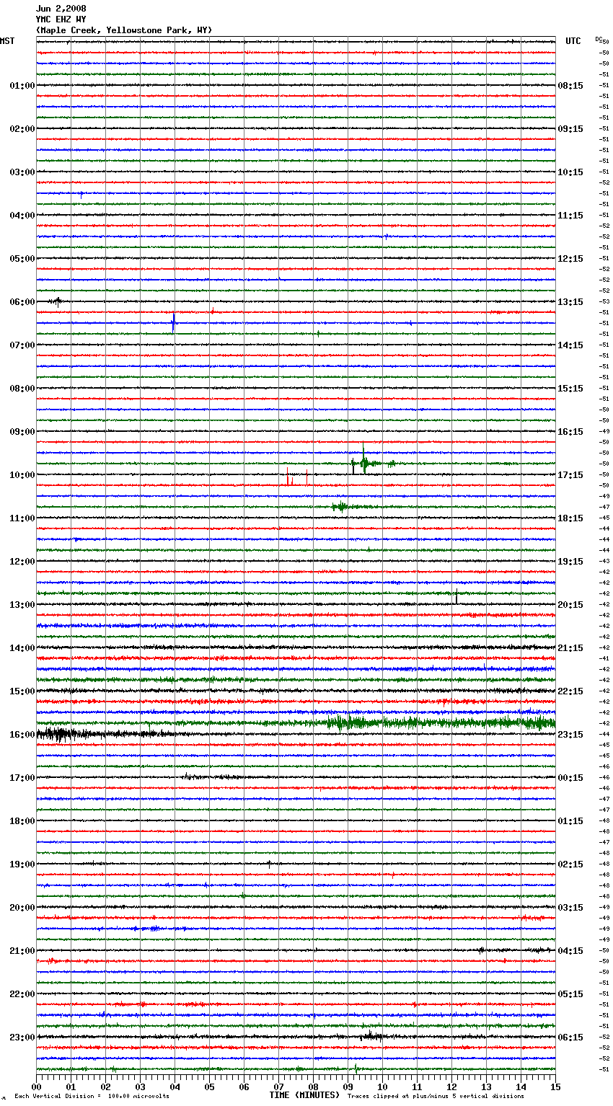Click the DC offset value "-53"
This screenshot has height=1106, width=613.
[604, 302]
